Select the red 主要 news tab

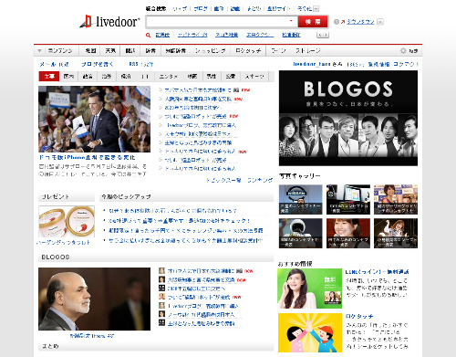pos(49,76)
